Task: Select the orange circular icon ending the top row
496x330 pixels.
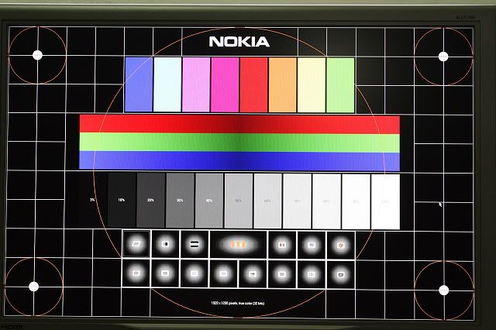Action: [x=339, y=244]
